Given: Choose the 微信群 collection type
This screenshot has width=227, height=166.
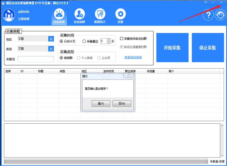Looking at the screenshot, I should coord(61,58).
